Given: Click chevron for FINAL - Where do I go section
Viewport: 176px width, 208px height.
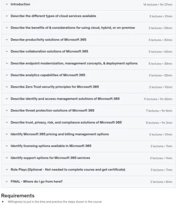Looking at the screenshot, I should tap(7, 182).
